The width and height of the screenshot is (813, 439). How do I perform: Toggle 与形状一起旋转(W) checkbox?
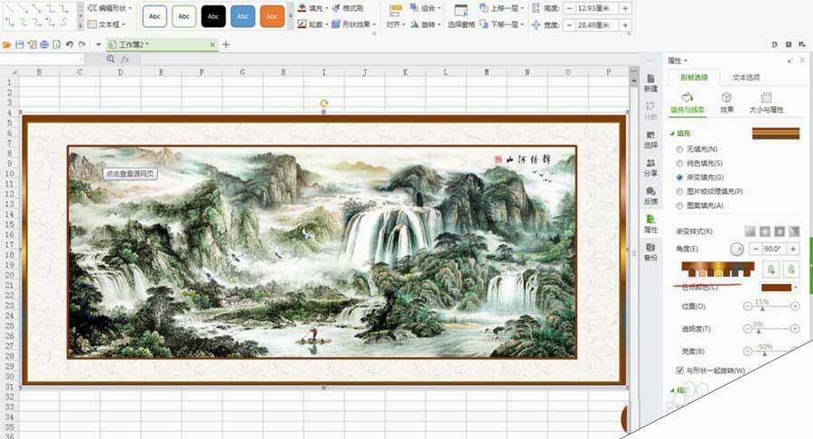coord(679,370)
